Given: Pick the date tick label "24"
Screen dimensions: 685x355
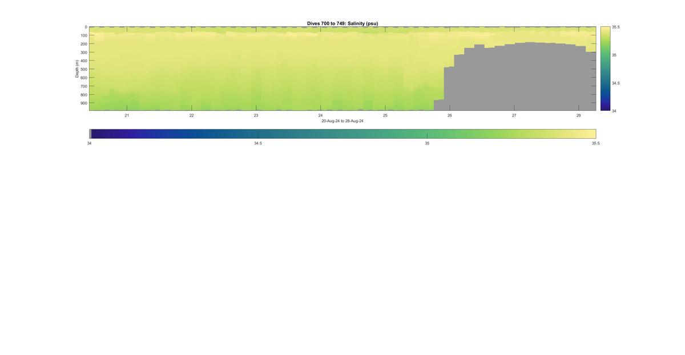Looking at the screenshot, I should click(x=320, y=115).
